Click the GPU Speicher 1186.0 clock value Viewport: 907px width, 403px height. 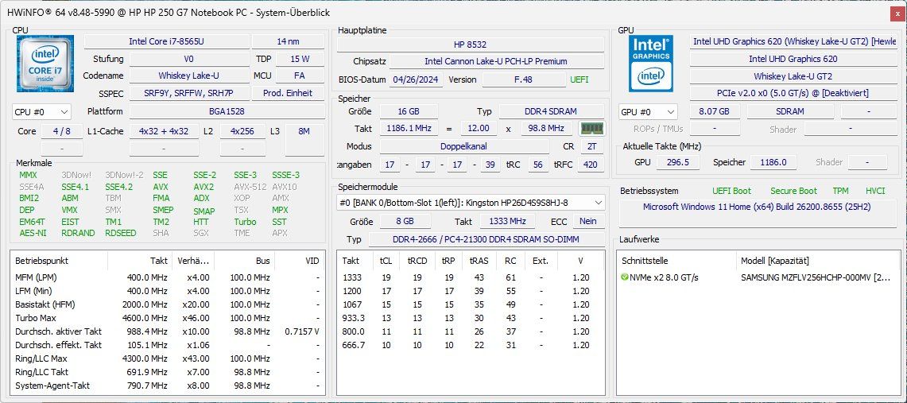click(773, 162)
